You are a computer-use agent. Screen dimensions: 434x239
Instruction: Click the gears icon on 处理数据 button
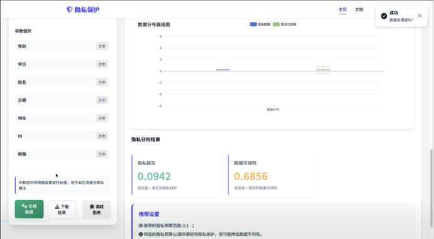[x=24, y=206]
